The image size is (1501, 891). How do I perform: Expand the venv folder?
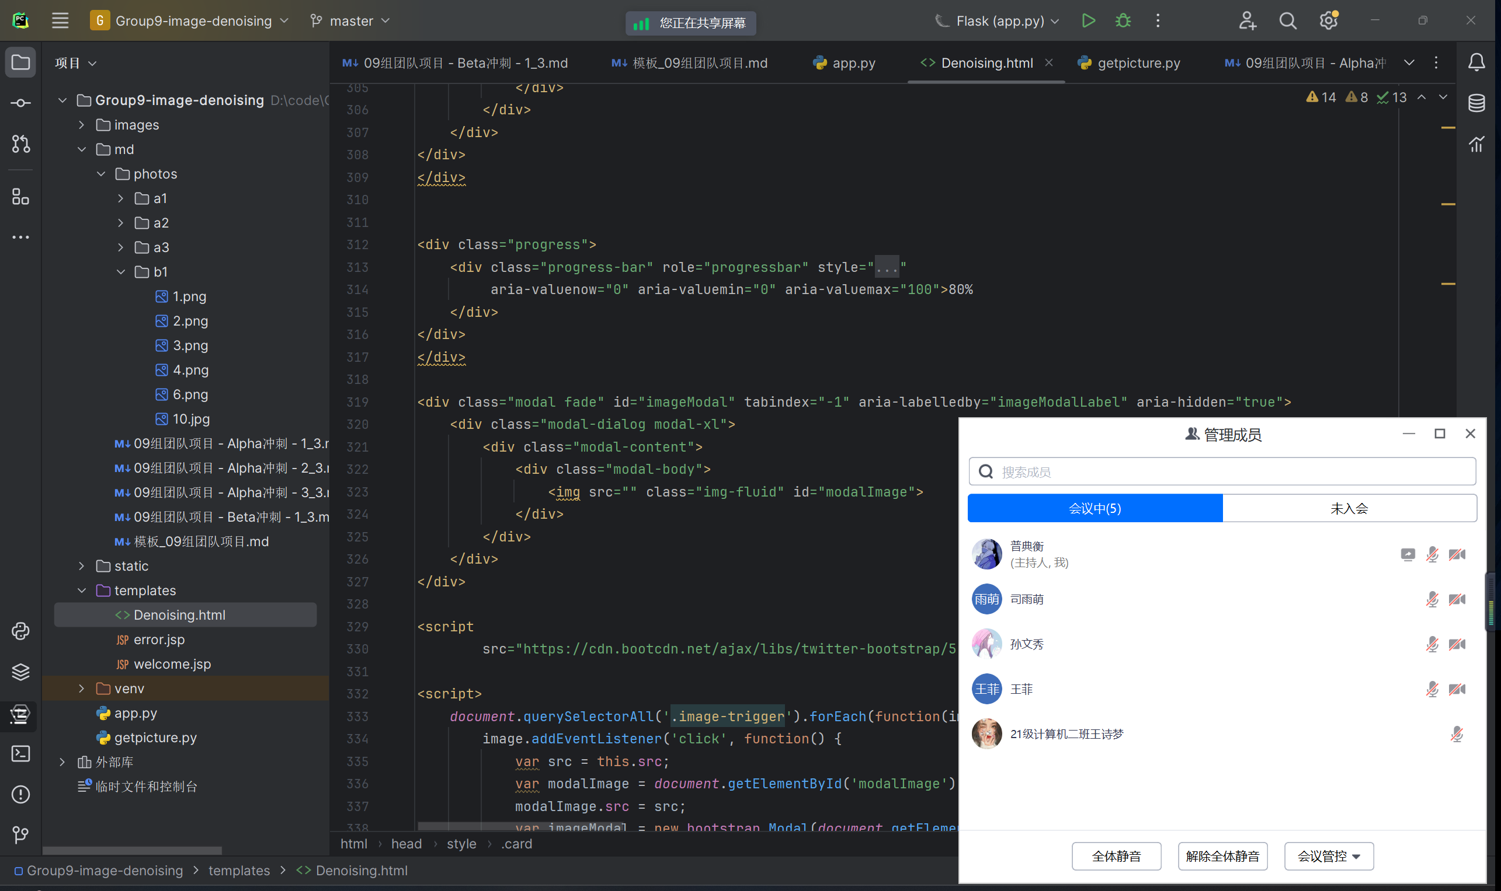click(82, 689)
